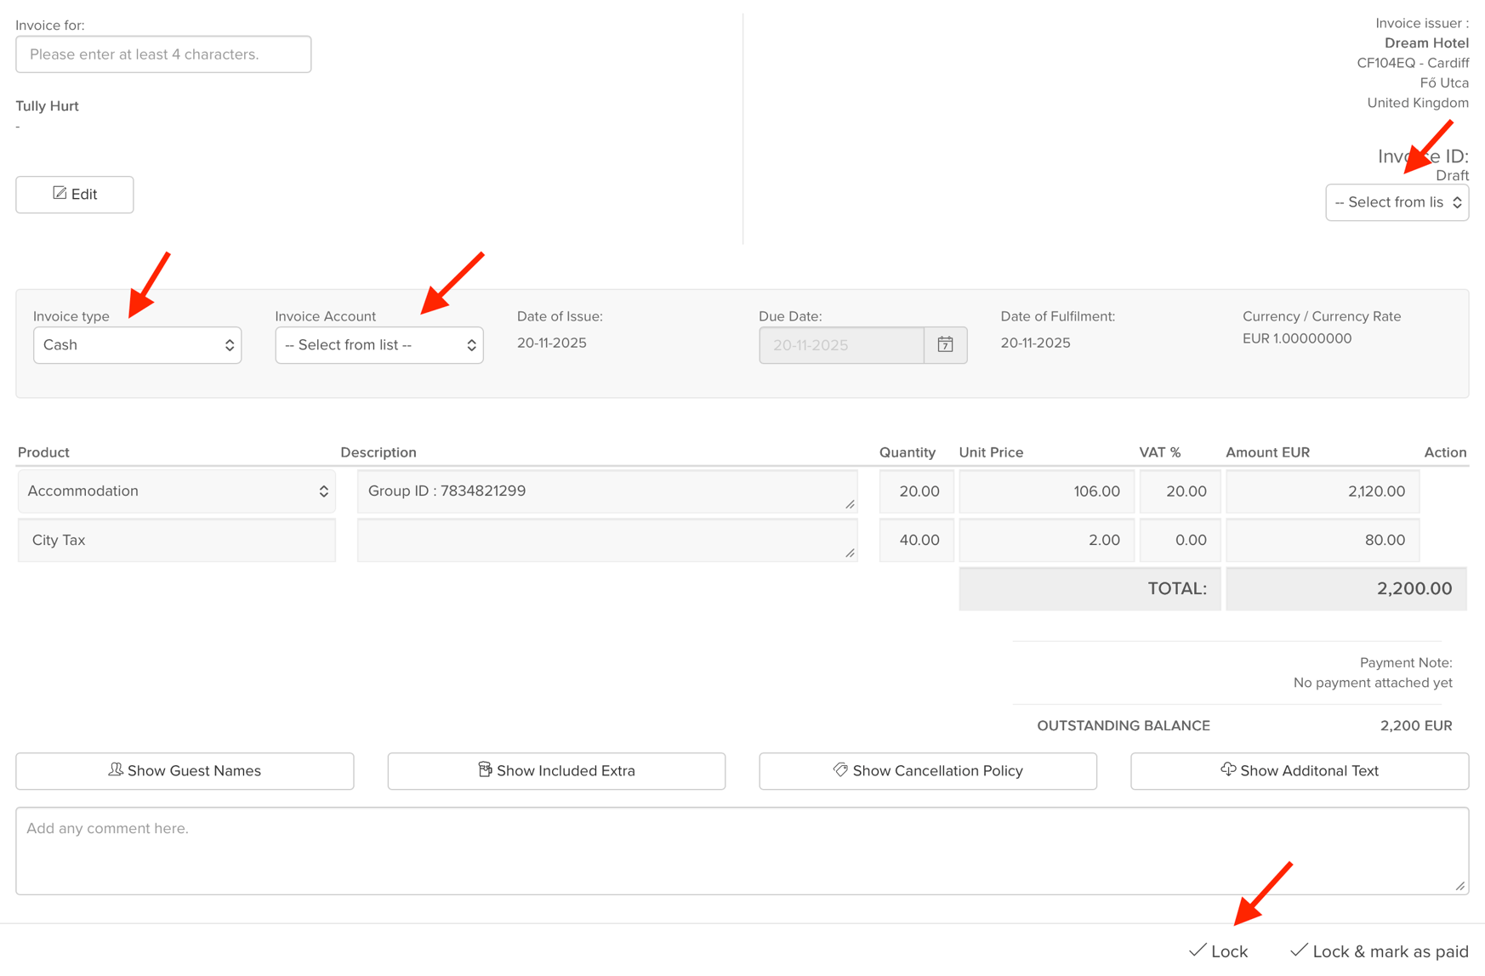
Task: Click the Add any comment text area
Action: tap(742, 851)
